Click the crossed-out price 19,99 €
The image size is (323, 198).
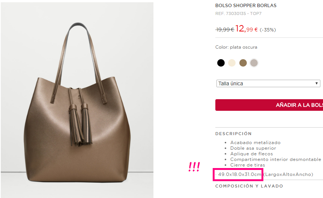click(x=225, y=30)
